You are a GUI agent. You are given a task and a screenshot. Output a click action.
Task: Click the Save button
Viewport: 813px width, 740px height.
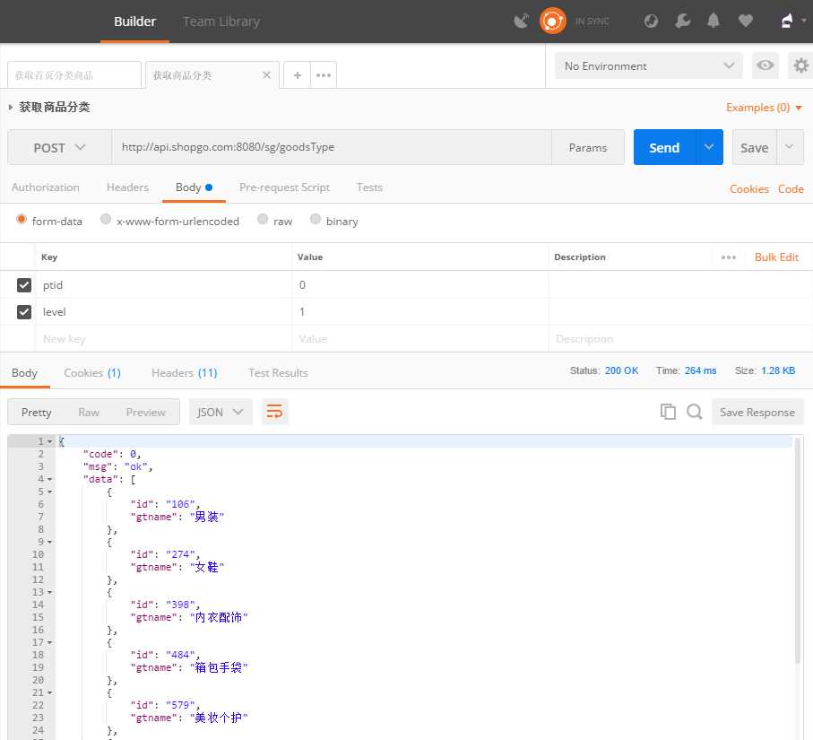point(755,147)
